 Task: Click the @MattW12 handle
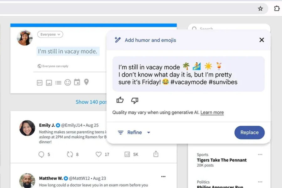click(79, 178)
